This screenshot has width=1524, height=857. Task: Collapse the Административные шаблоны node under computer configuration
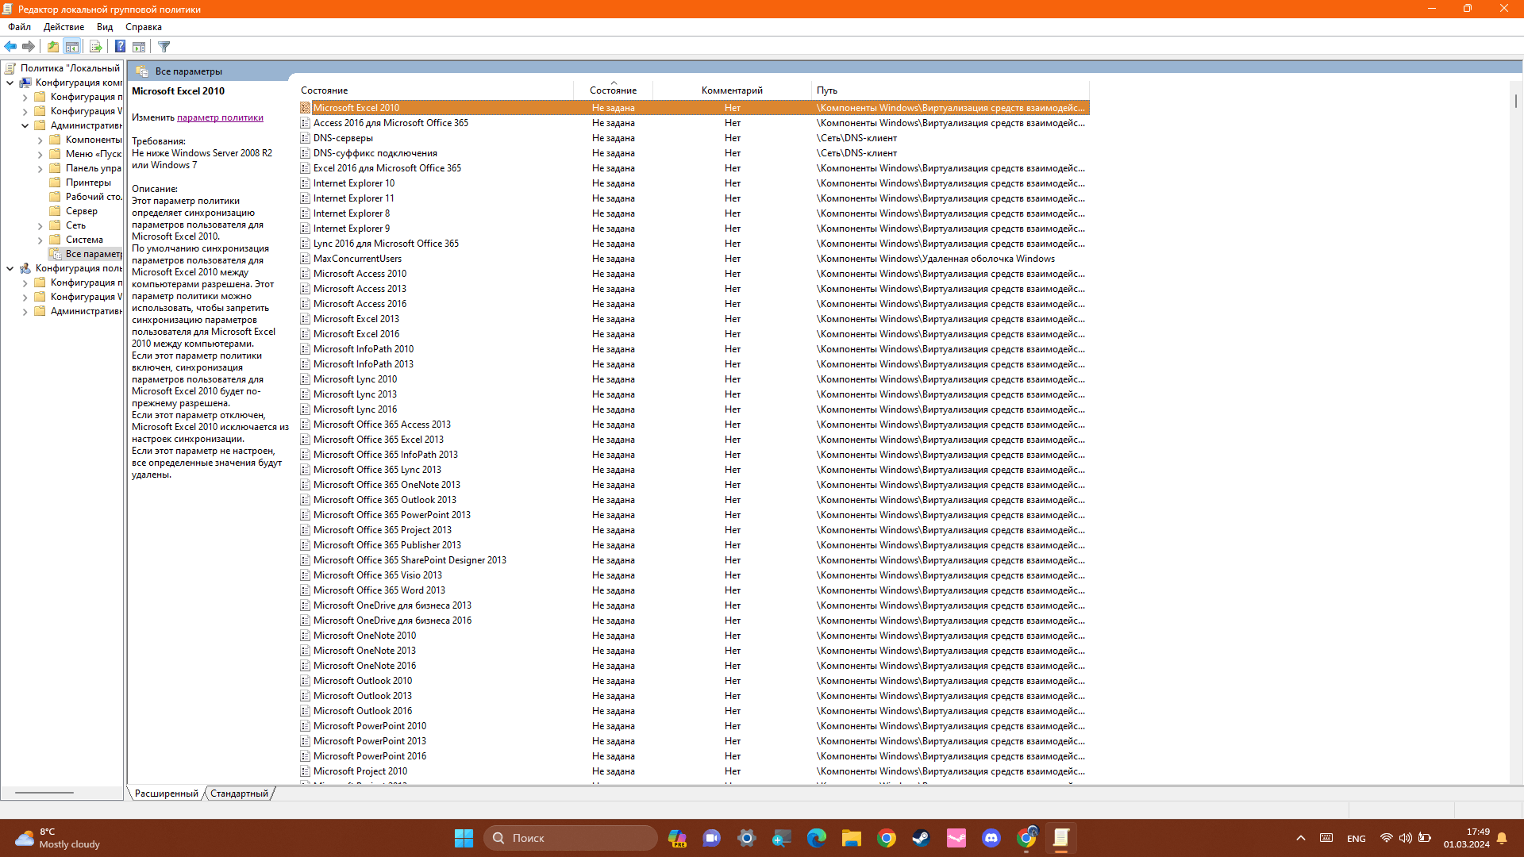(25, 125)
